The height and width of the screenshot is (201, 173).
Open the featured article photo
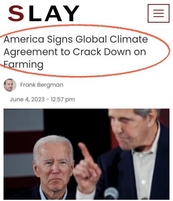click(86, 154)
